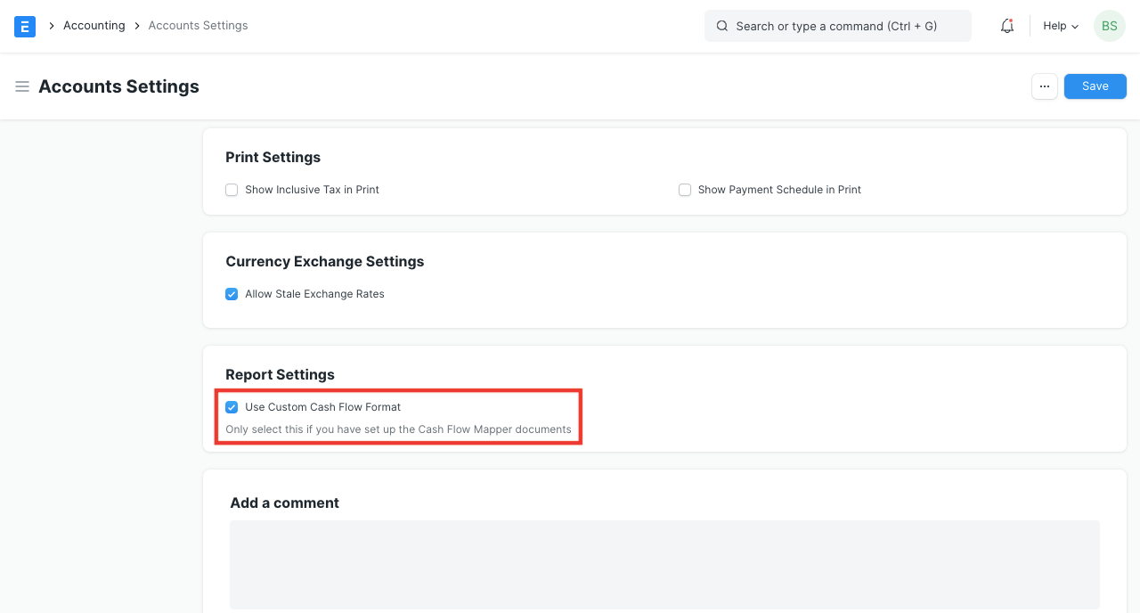Save the Accounts Settings
Image resolution: width=1140 pixels, height=613 pixels.
click(x=1095, y=86)
